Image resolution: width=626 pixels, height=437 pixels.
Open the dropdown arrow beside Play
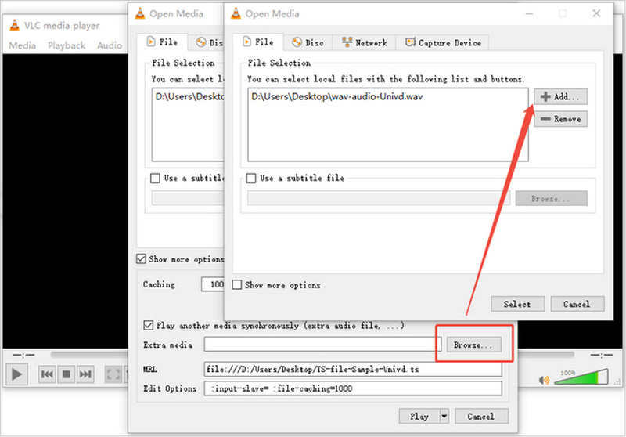pyautogui.click(x=444, y=416)
